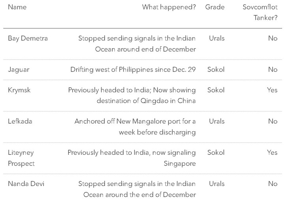Click the Urals grade in Bay Demetra row
292x203 pixels.
pos(217,38)
